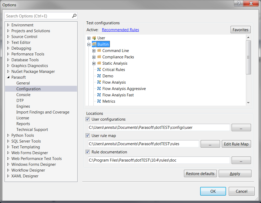Click the Recommended Rules active link
This screenshot has width=261, height=203.
click(x=120, y=30)
